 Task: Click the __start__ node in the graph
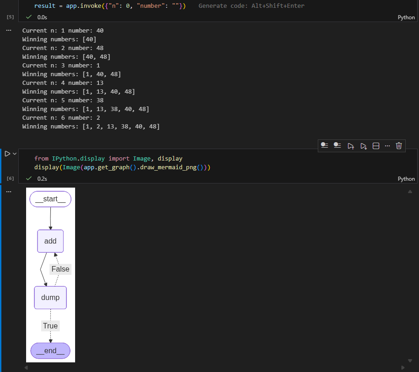(x=50, y=199)
